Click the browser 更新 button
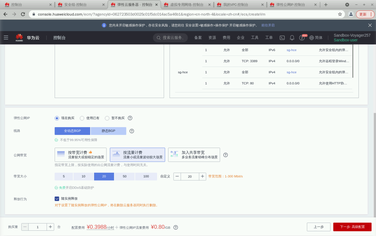Viewport: 376px width, 236px height. [x=365, y=14]
